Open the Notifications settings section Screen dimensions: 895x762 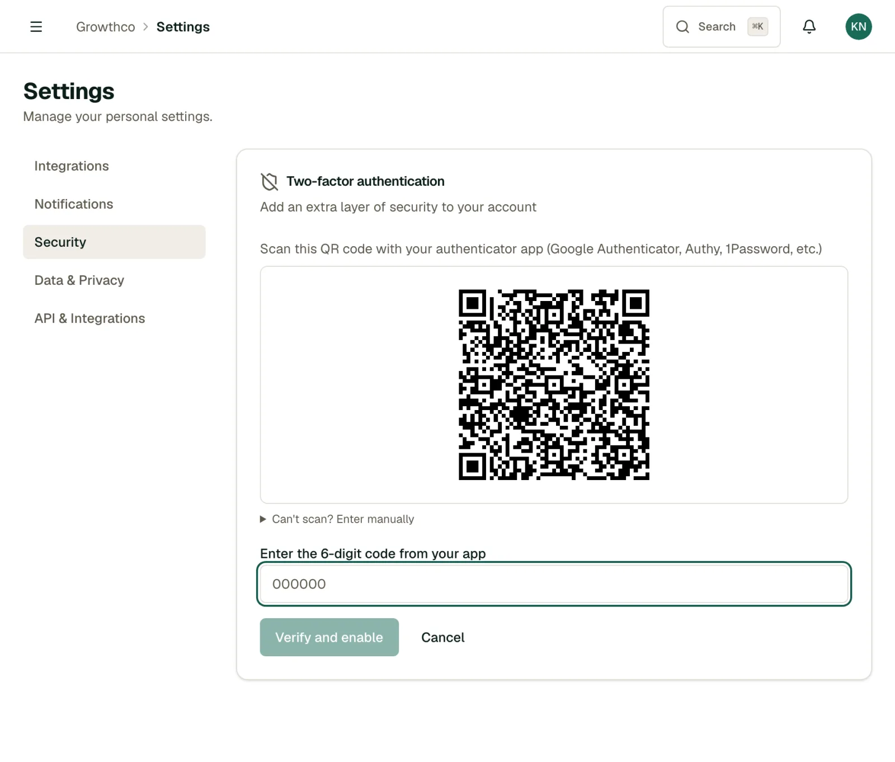114,204
